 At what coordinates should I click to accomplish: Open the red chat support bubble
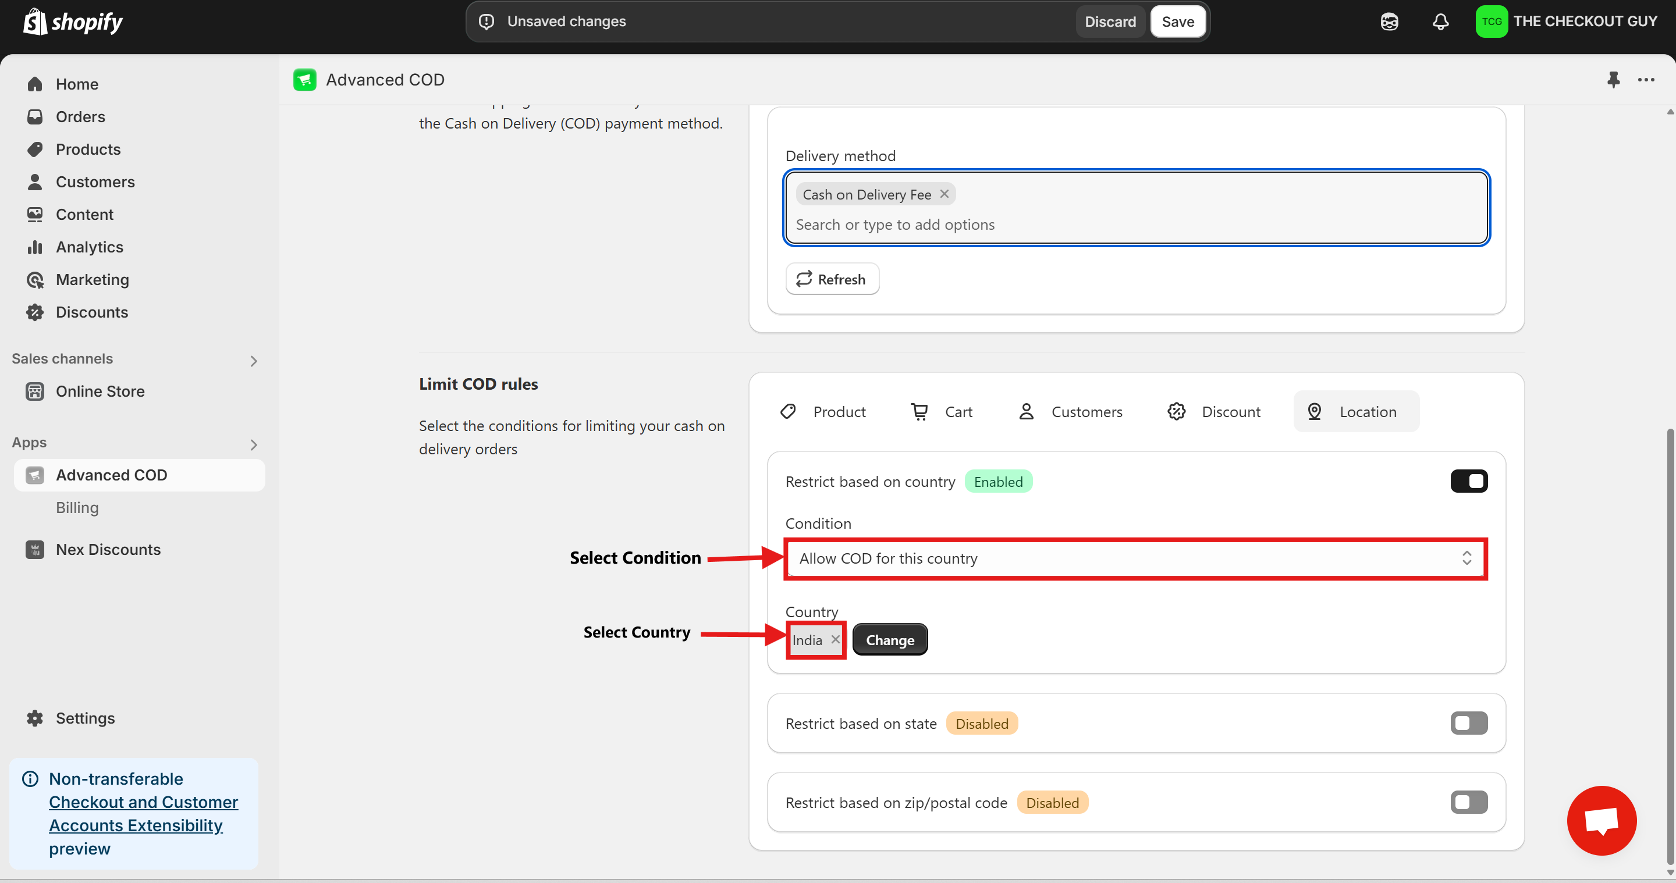click(x=1601, y=820)
